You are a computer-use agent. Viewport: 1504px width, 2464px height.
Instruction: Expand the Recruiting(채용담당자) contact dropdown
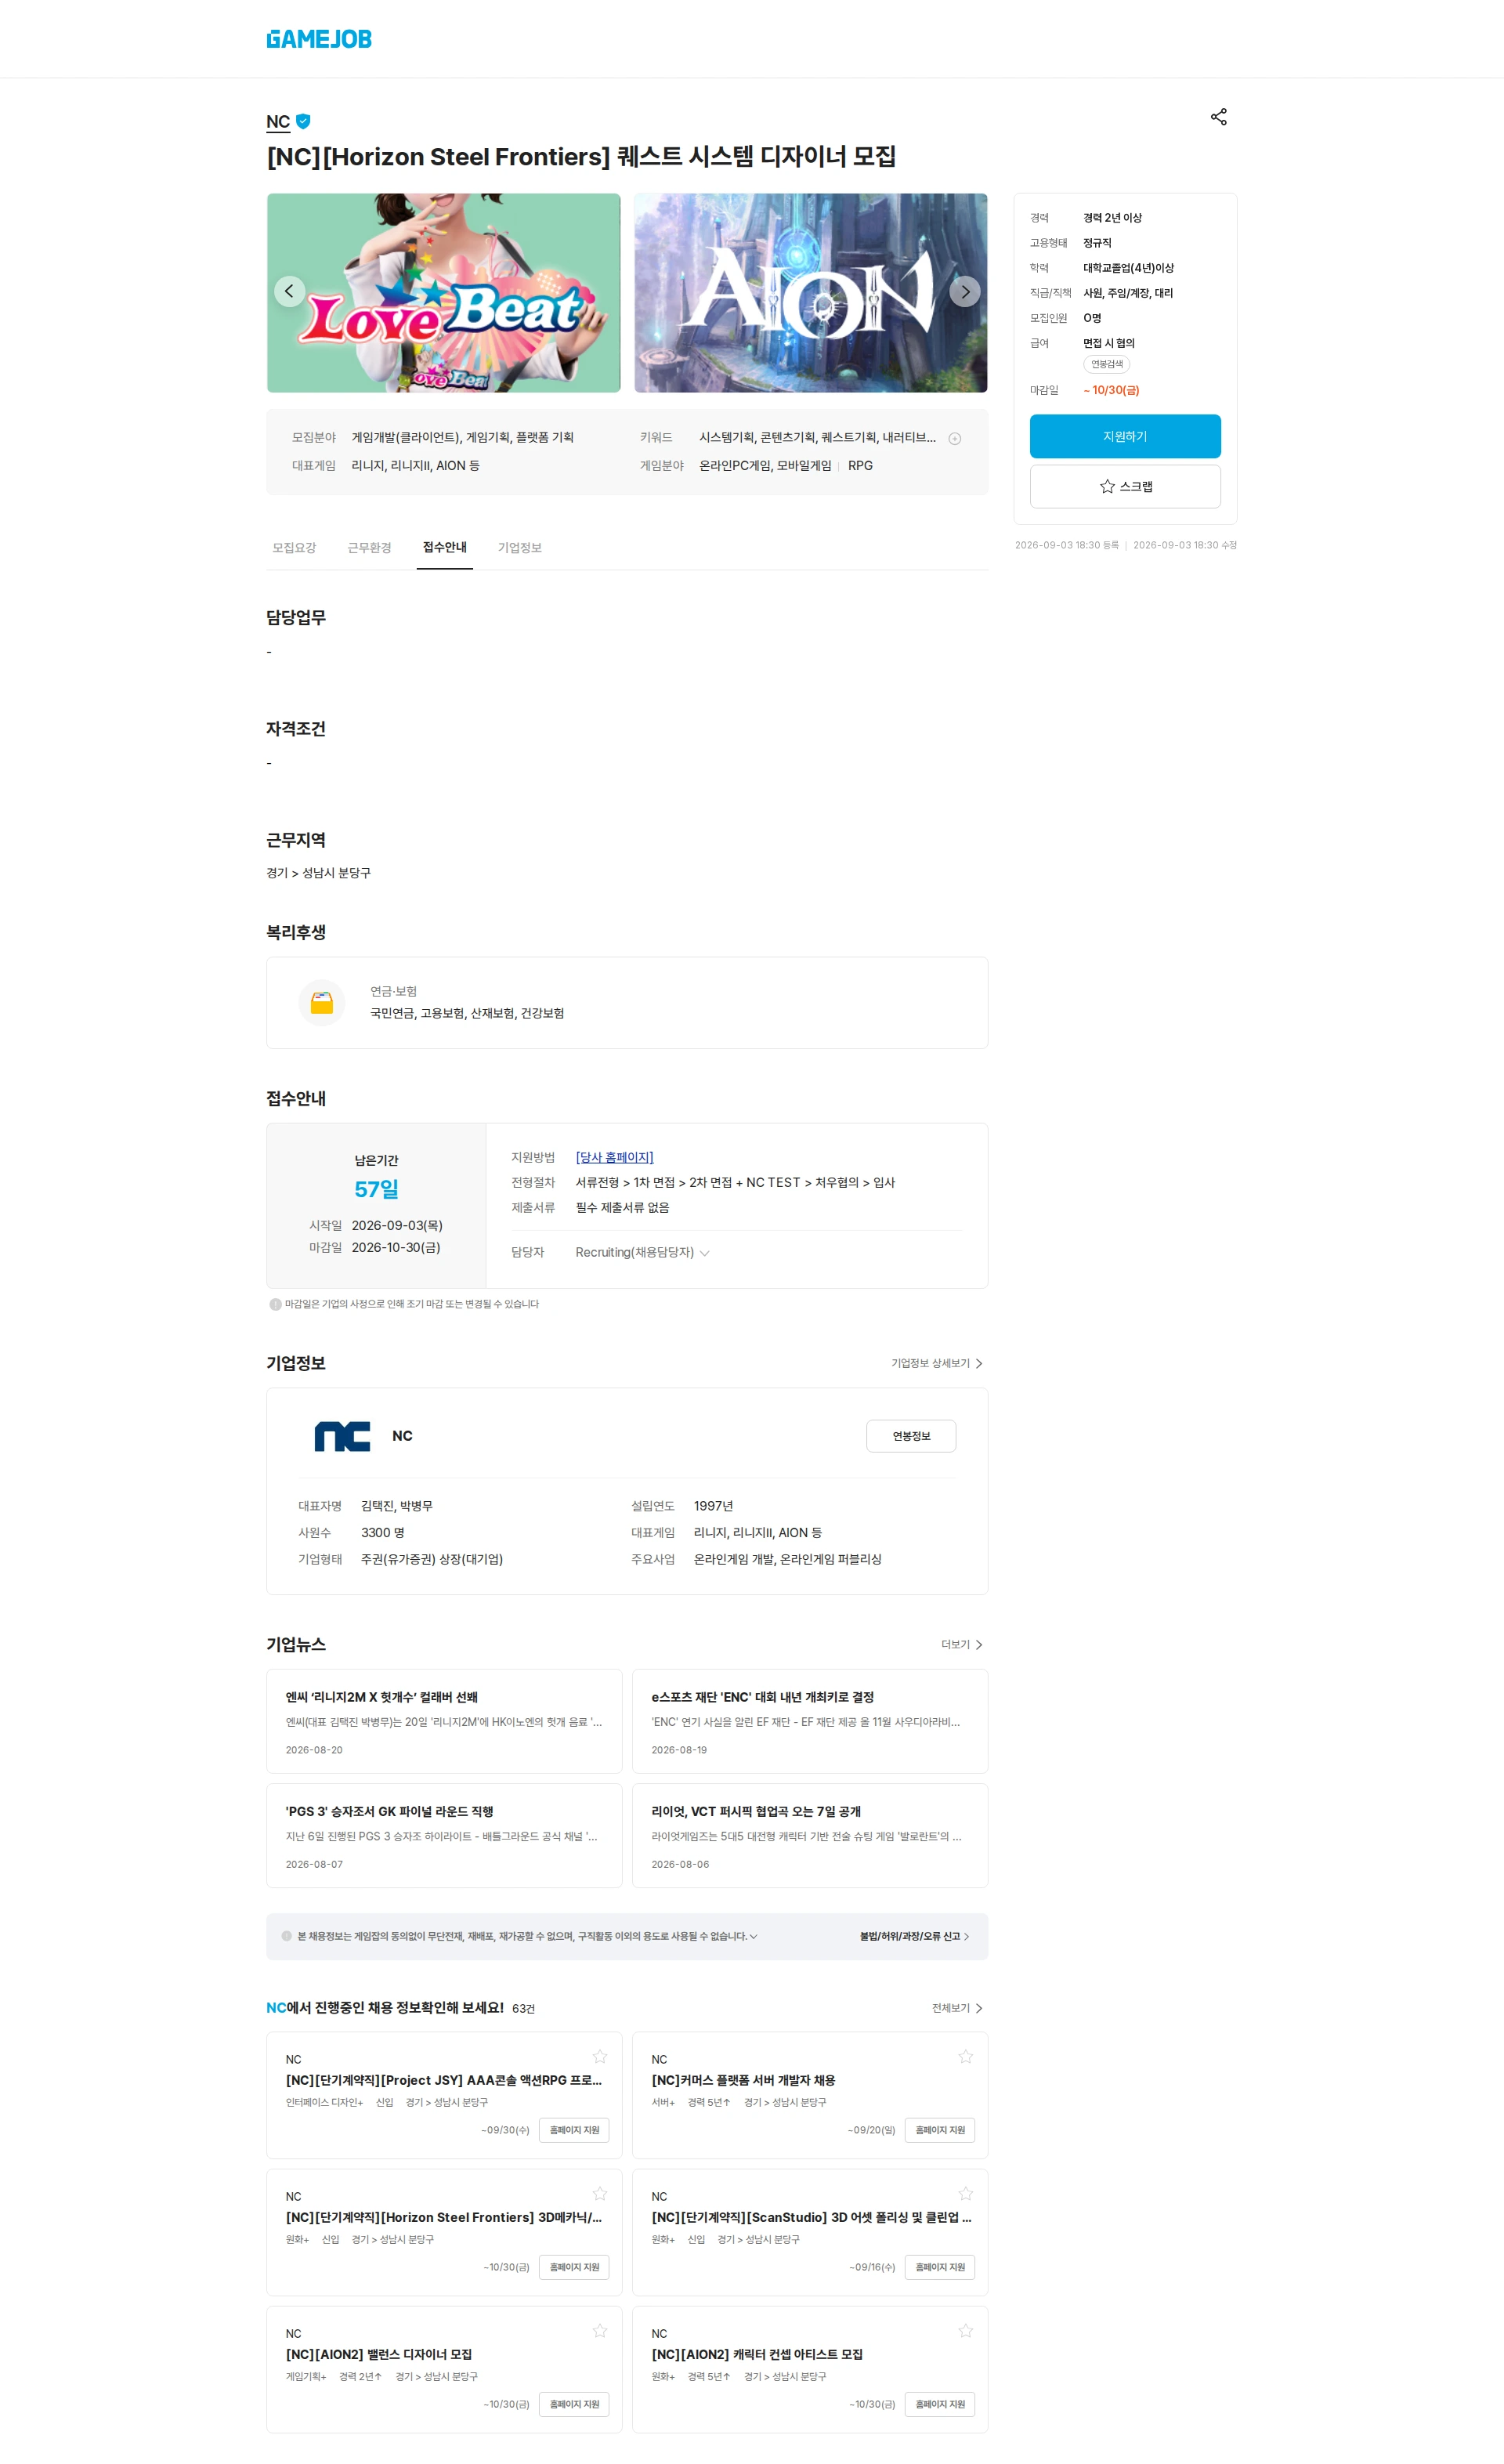point(642,1252)
